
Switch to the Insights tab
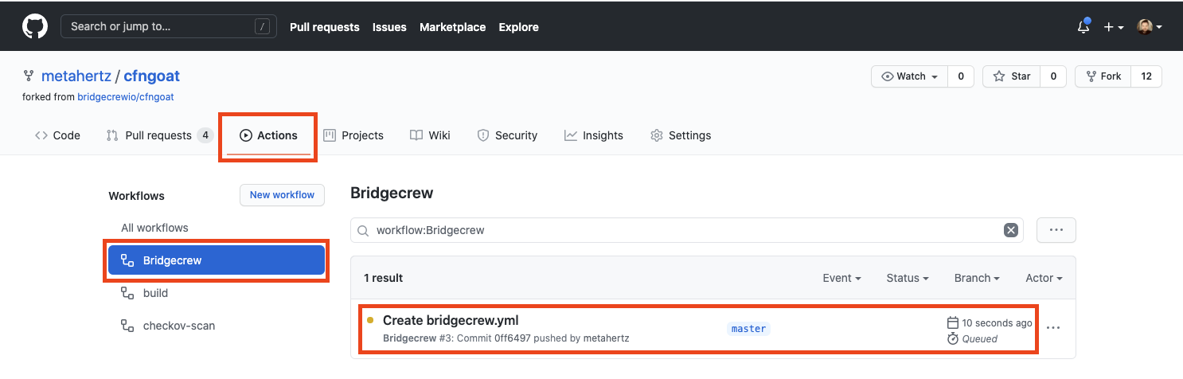coord(594,135)
